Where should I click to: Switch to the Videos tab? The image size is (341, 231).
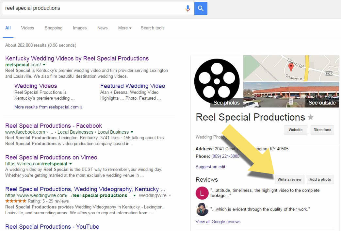click(x=28, y=28)
